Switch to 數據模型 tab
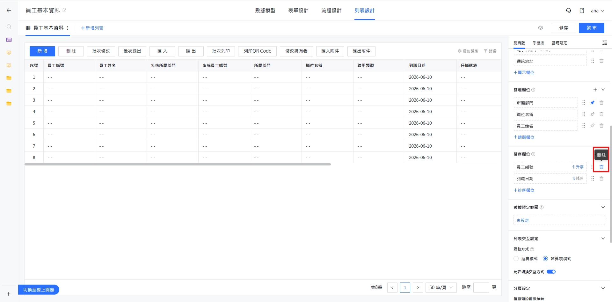Screen dimensions: 612x302 click(x=265, y=11)
